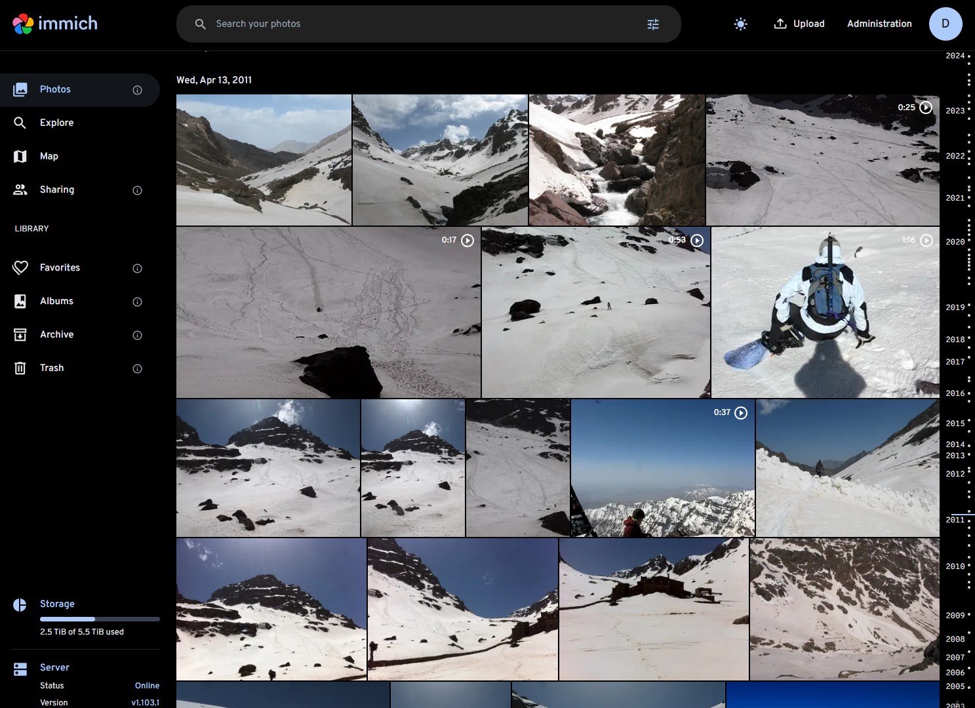Viewport: 975px width, 708px height.
Task: Show info icon next to Photos
Action: click(x=137, y=90)
